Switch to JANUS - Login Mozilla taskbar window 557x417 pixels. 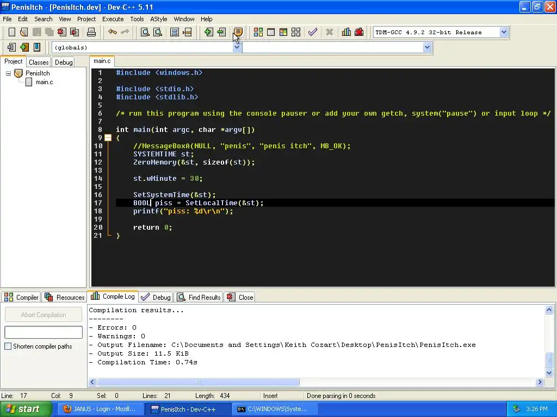click(100, 409)
